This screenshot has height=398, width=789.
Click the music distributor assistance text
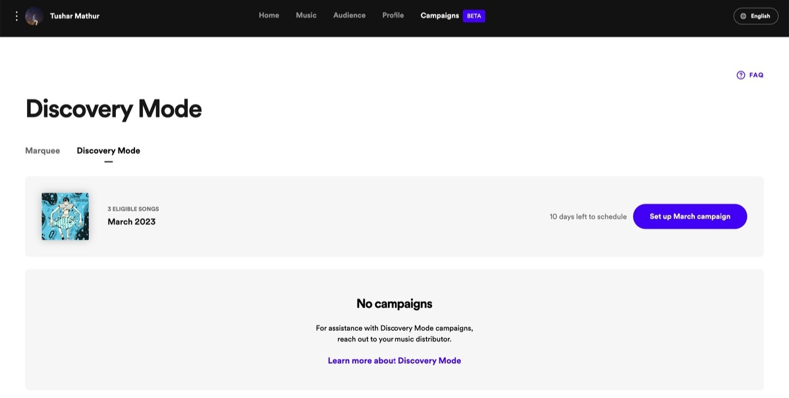coord(394,334)
